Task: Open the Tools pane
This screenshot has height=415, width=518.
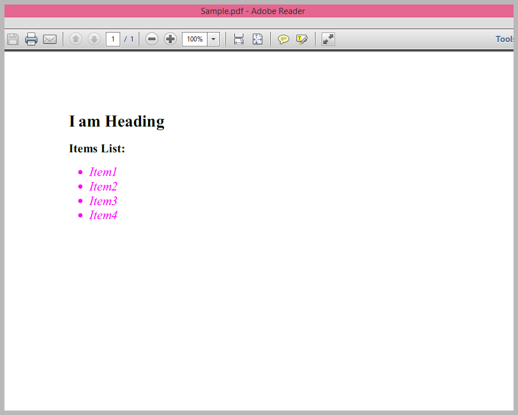Action: click(505, 39)
